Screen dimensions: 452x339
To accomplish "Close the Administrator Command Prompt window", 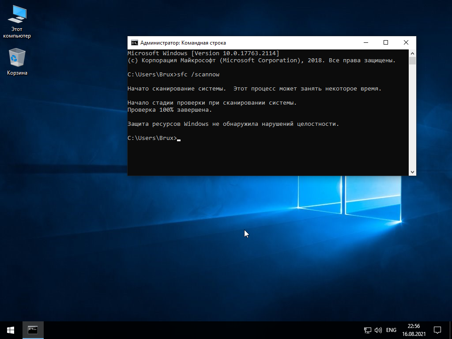I will click(406, 43).
